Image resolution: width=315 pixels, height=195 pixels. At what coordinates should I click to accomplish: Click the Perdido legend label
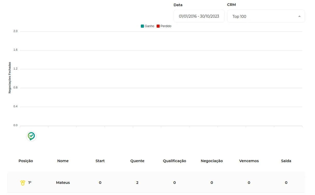click(166, 26)
